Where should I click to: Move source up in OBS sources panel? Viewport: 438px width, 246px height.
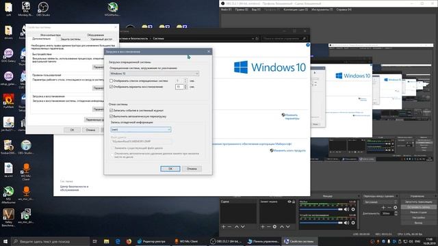pos(281,227)
